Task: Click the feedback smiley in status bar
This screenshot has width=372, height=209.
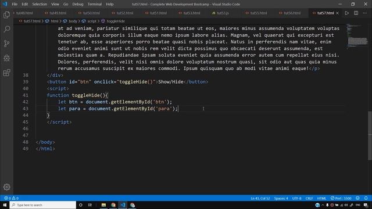Action: (357, 198)
